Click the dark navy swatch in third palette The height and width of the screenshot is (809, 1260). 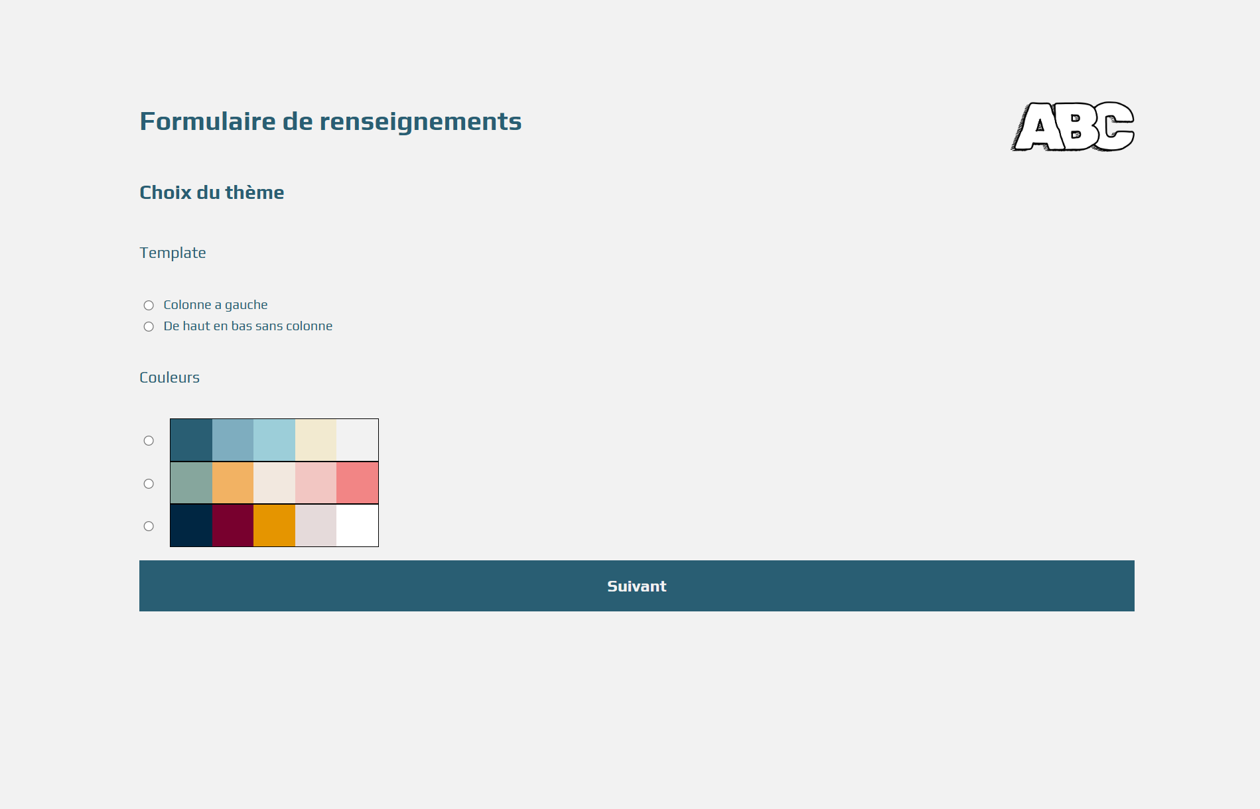pyautogui.click(x=191, y=525)
